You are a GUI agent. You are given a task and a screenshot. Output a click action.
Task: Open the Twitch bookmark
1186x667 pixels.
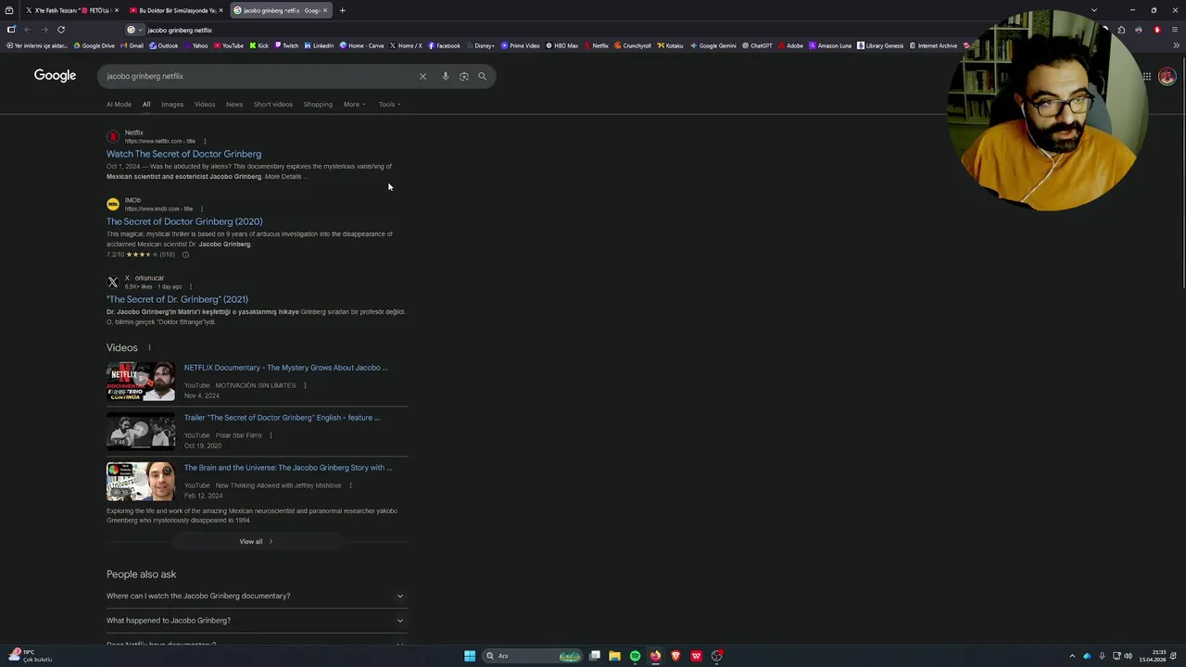286,45
